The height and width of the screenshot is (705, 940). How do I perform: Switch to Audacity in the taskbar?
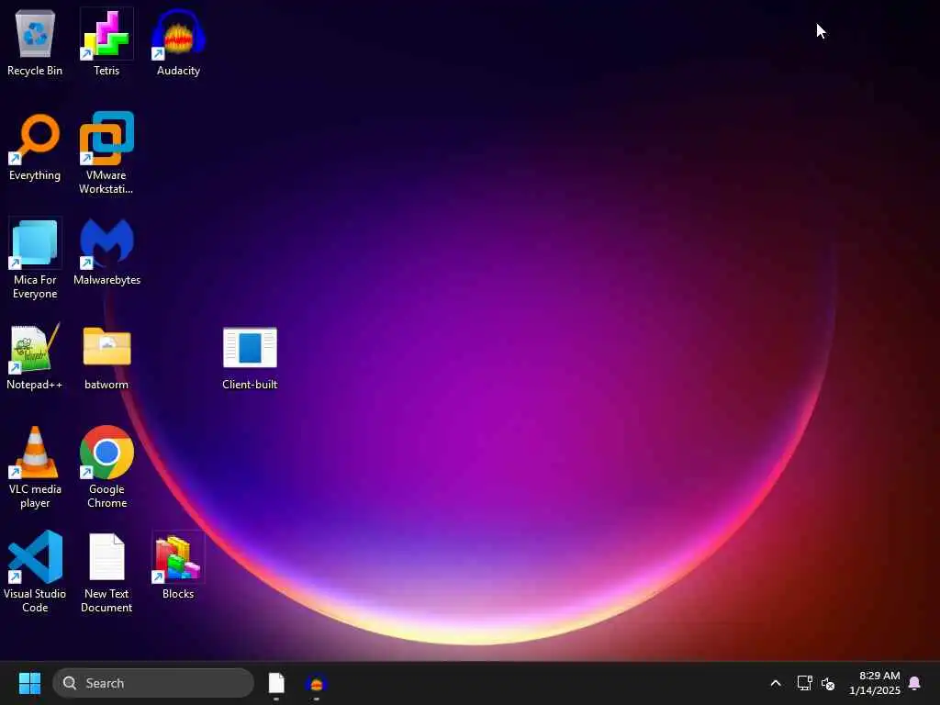tap(317, 683)
